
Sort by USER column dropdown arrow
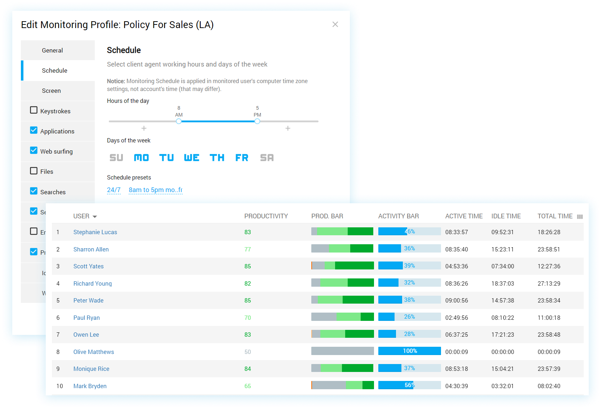pos(95,217)
